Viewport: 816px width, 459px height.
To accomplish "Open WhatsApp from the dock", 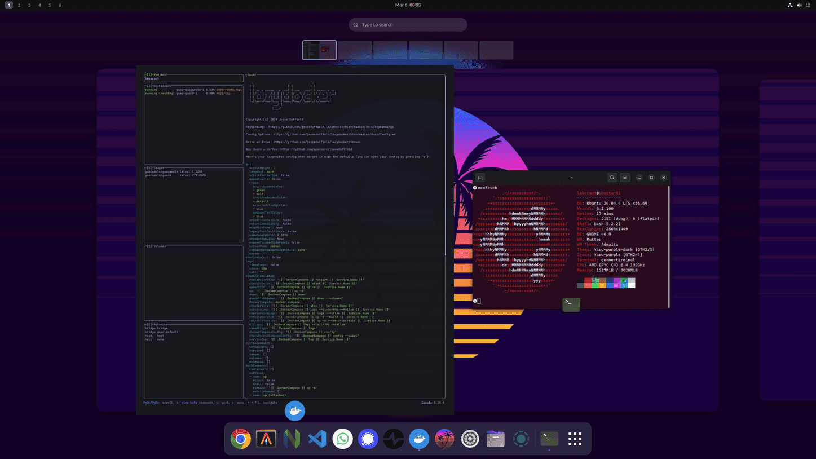I will point(342,439).
